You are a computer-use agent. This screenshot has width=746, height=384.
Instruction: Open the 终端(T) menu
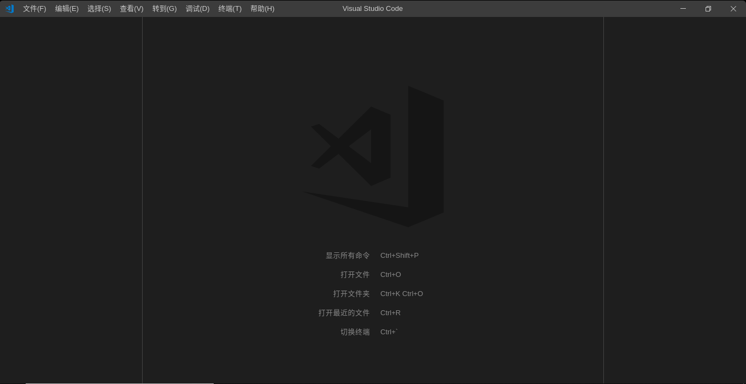pos(230,8)
